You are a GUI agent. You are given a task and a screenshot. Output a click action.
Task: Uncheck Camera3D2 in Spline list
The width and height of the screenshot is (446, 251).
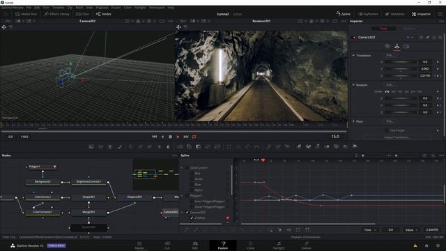tap(187, 212)
